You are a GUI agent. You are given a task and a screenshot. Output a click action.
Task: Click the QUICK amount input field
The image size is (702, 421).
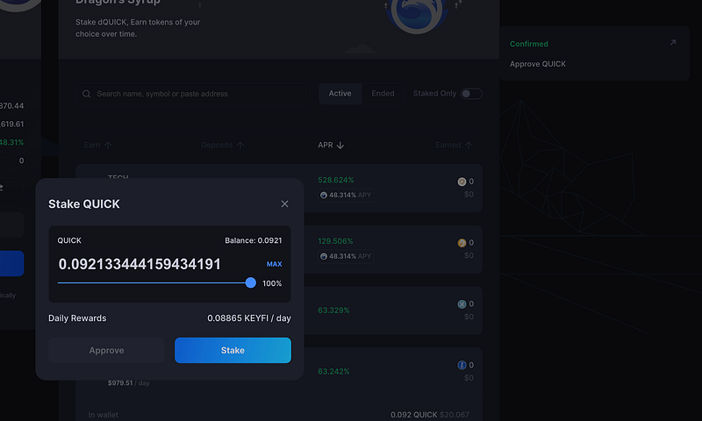pyautogui.click(x=140, y=264)
